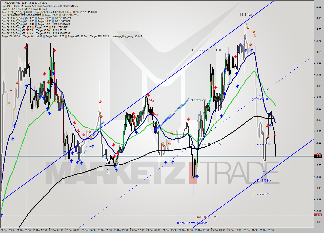
Task: Click the 'Target100: 15.28' targets line
Action: click(72, 36)
